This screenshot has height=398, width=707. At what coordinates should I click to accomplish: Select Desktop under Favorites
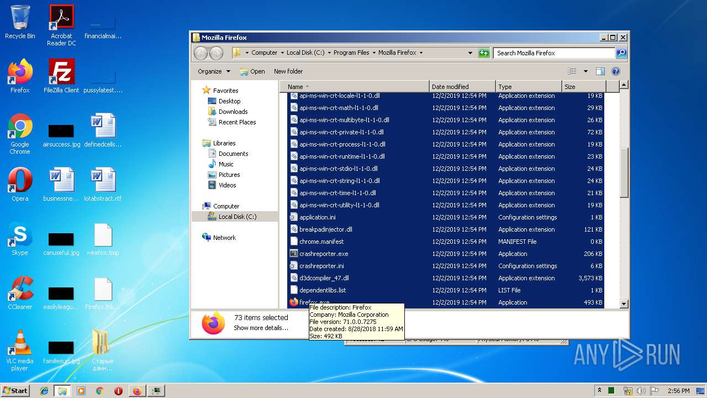coord(229,101)
